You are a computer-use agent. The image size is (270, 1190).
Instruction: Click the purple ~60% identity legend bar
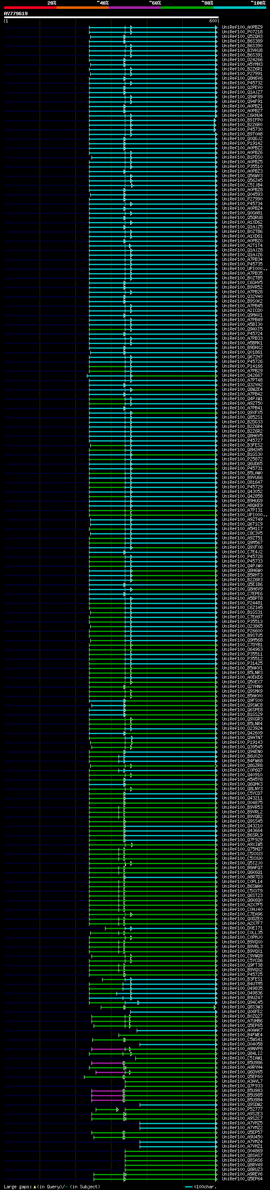(x=135, y=8)
